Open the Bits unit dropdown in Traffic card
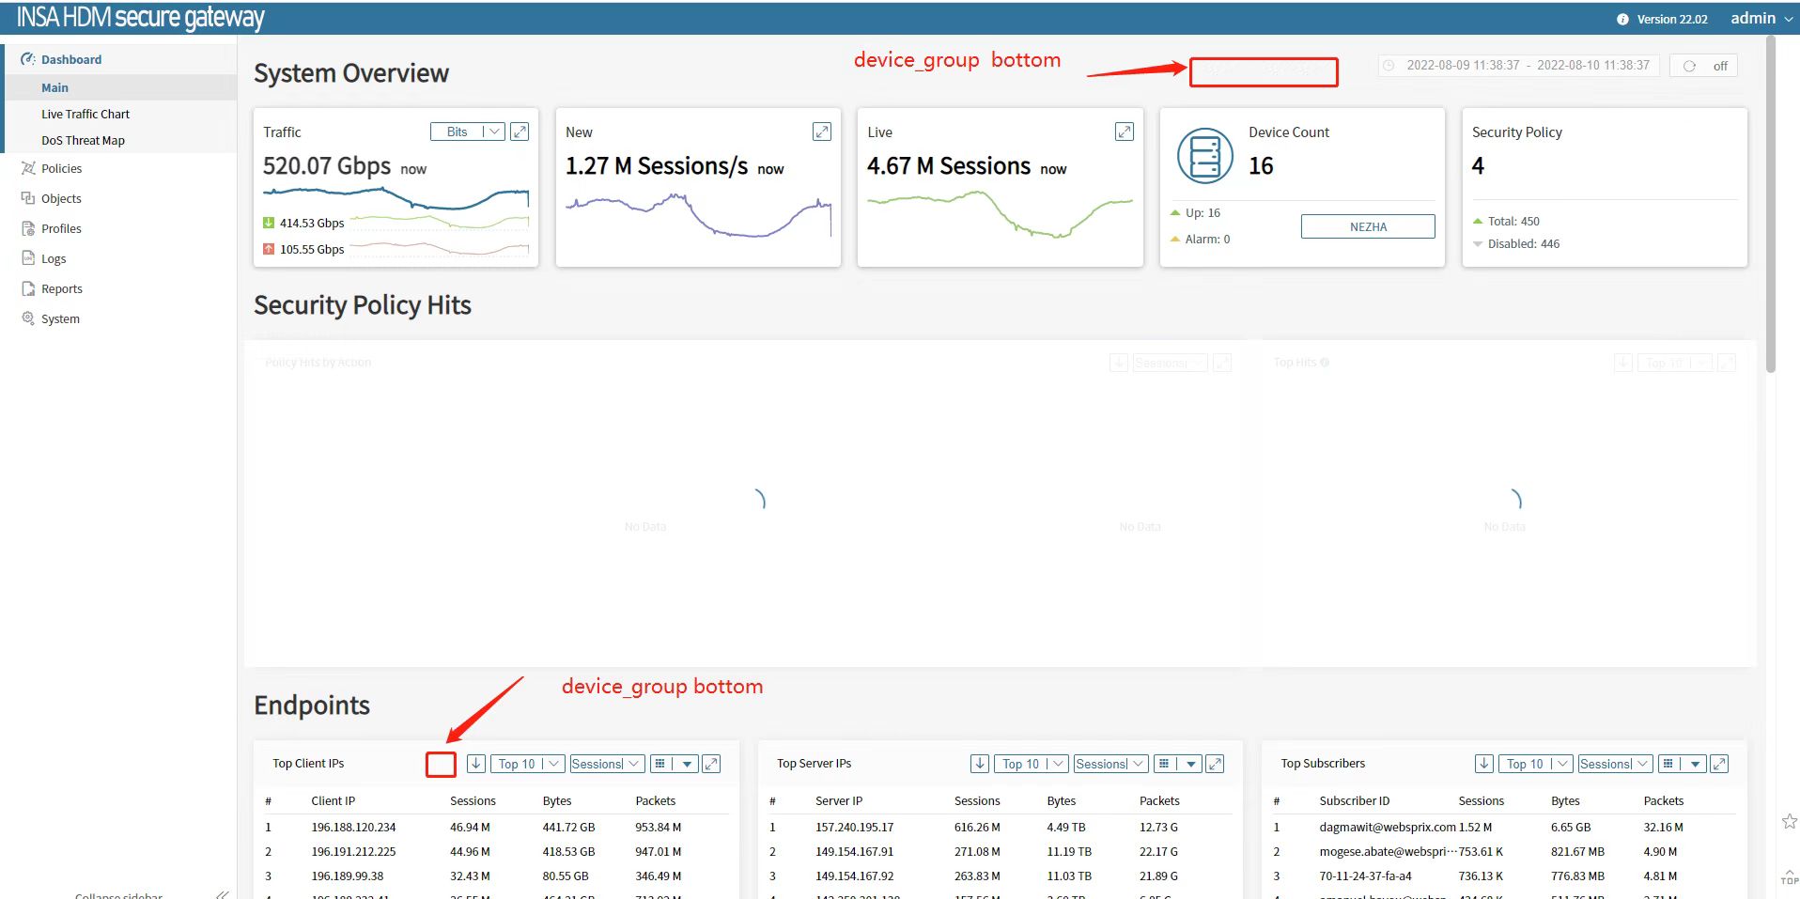This screenshot has width=1800, height=899. (468, 132)
